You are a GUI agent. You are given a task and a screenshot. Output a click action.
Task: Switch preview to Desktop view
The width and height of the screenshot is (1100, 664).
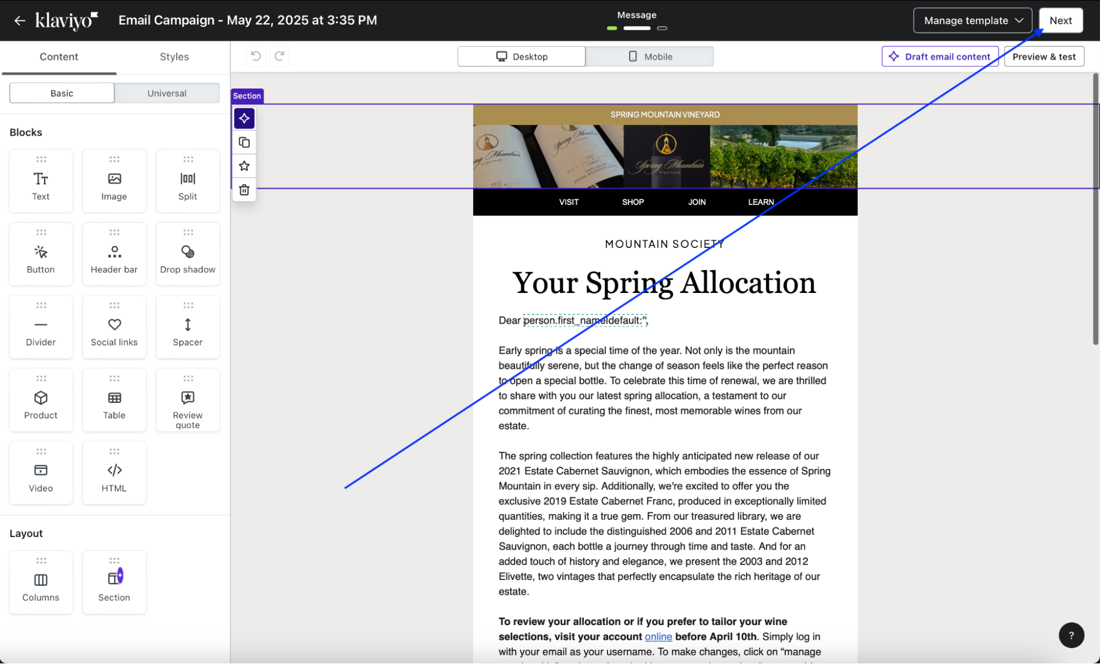coord(521,57)
